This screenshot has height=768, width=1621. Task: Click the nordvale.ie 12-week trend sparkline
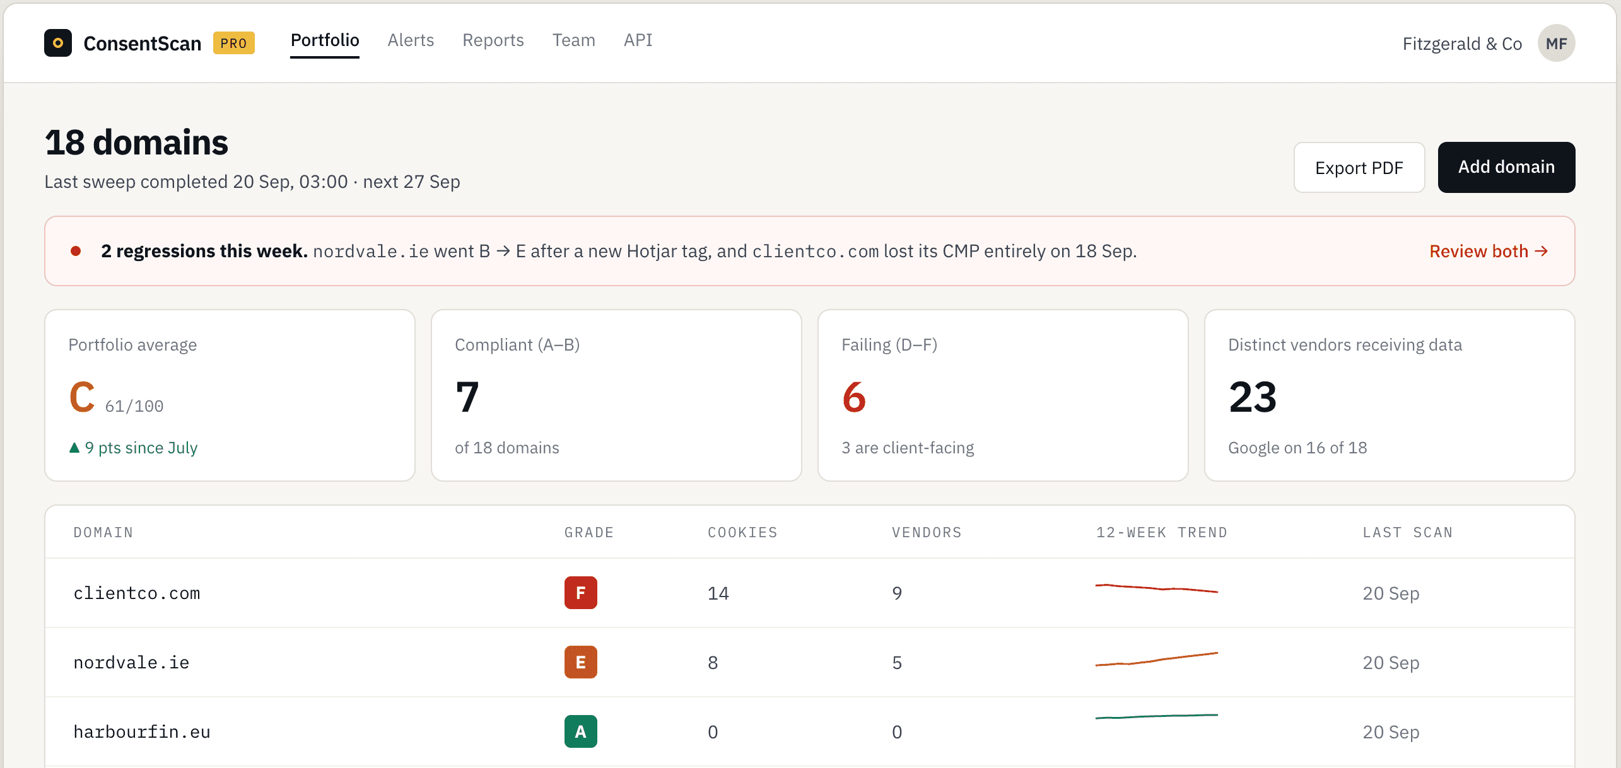(1157, 659)
